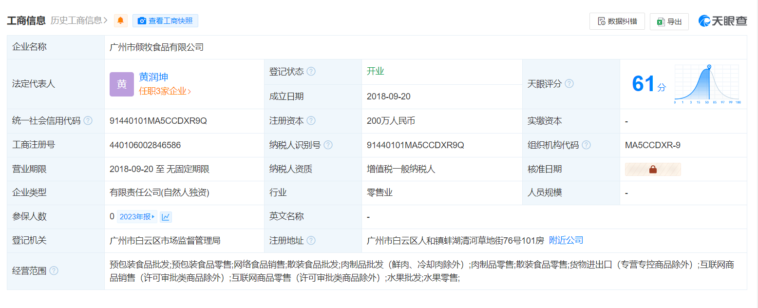Click the registered address text
Viewport: 758px width, 308px height.
tap(455, 240)
